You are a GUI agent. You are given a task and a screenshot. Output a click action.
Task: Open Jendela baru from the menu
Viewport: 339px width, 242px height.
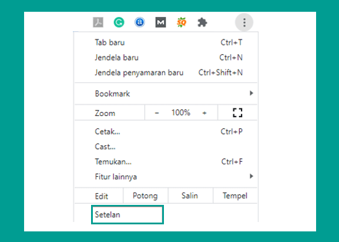tap(166, 58)
